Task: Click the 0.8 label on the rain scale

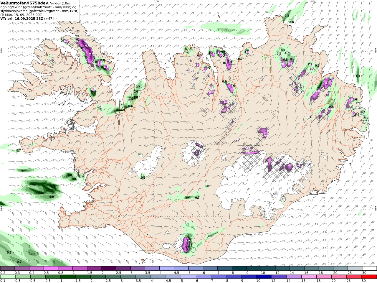Action: 48,281
